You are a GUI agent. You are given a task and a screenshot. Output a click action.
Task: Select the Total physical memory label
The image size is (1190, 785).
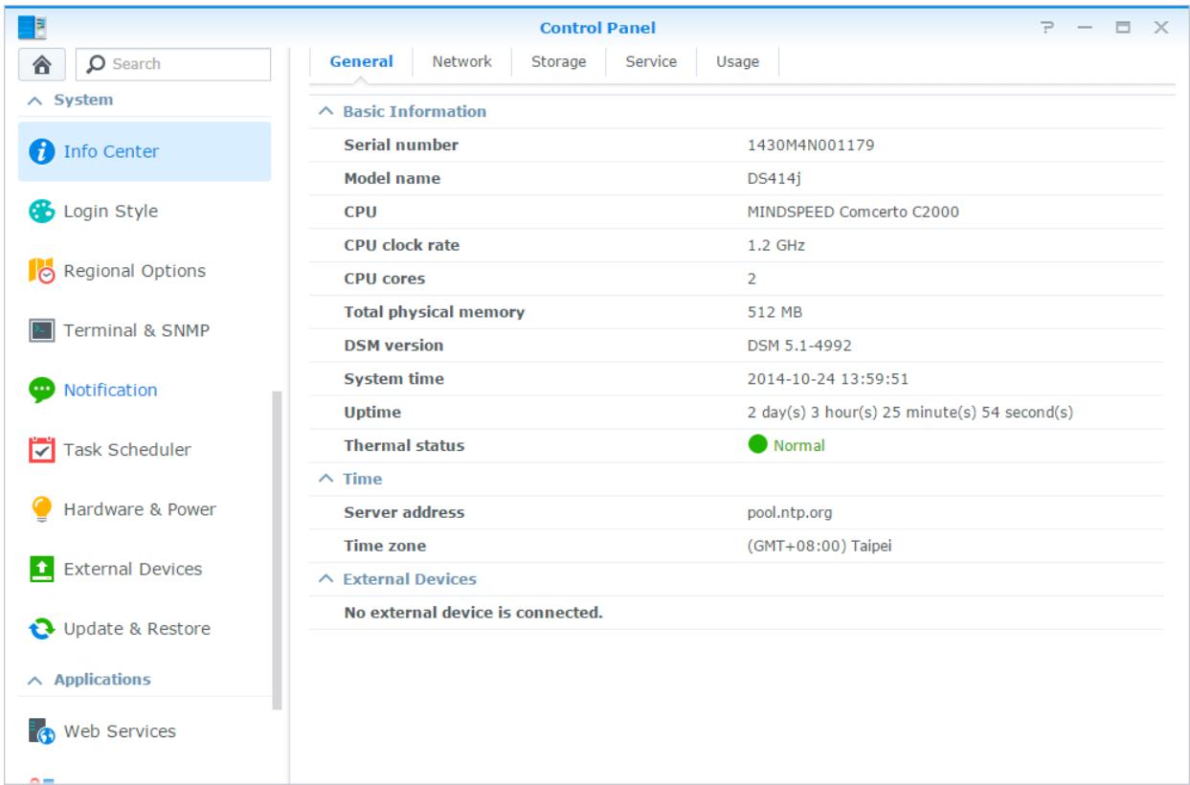click(434, 312)
